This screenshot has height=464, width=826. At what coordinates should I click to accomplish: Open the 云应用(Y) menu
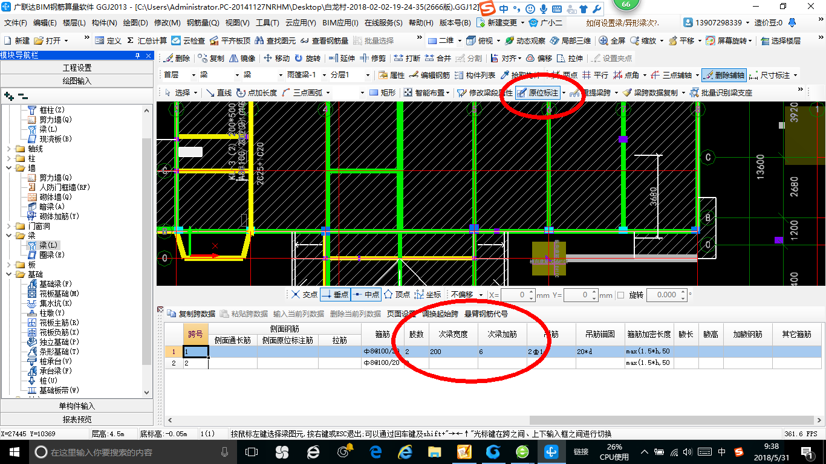[301, 23]
